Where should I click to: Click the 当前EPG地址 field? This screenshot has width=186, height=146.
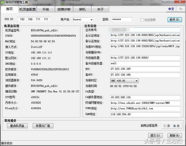pyautogui.click(x=145, y=46)
